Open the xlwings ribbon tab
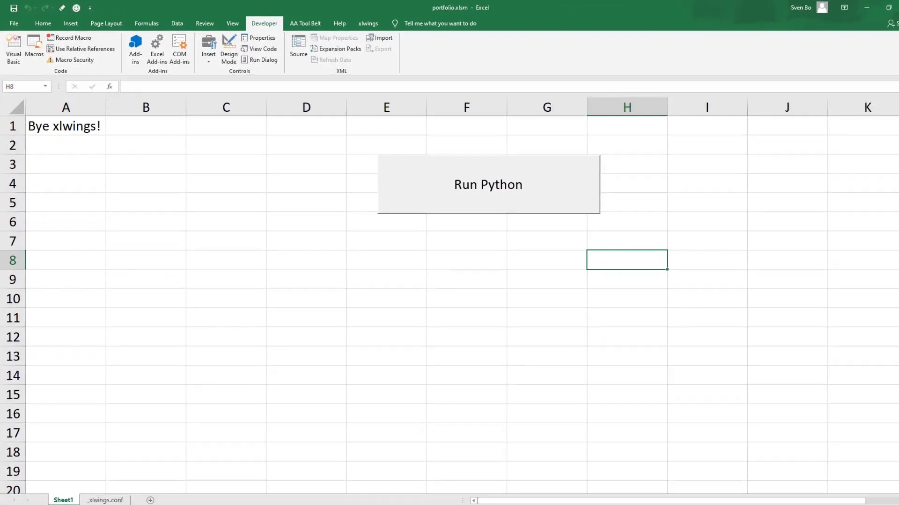 pos(368,23)
